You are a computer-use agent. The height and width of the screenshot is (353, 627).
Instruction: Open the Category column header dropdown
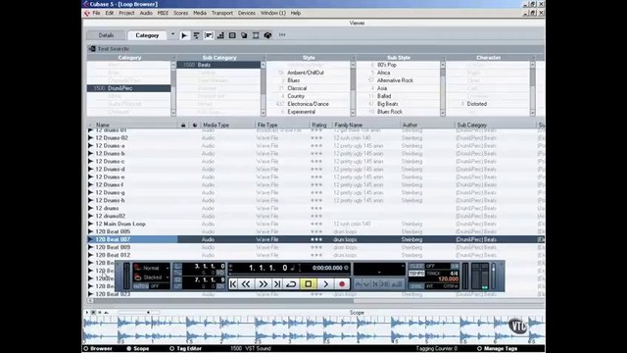173,58
